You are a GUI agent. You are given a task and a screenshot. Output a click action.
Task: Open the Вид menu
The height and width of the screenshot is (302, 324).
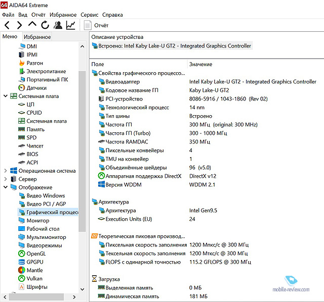23,15
